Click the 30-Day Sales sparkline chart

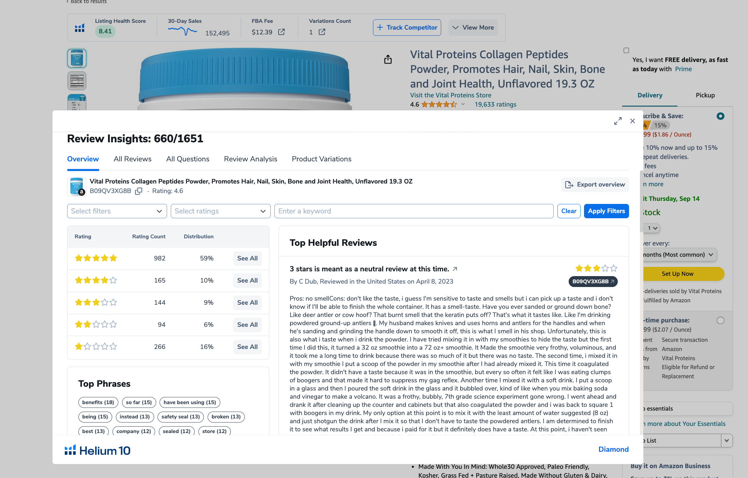click(182, 31)
